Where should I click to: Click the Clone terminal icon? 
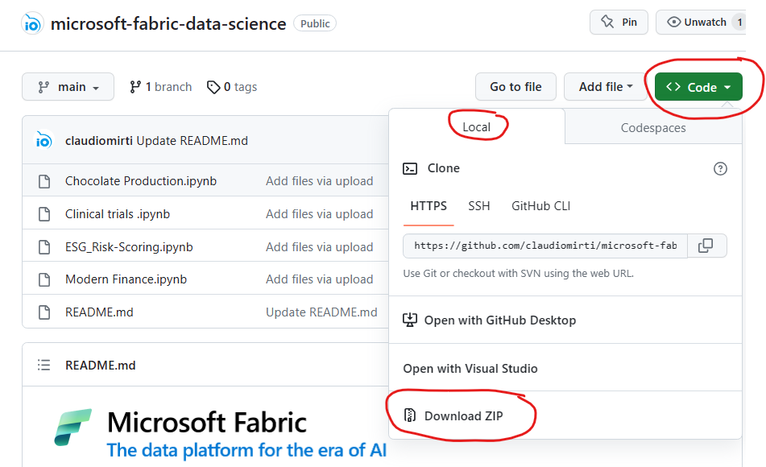click(x=410, y=168)
